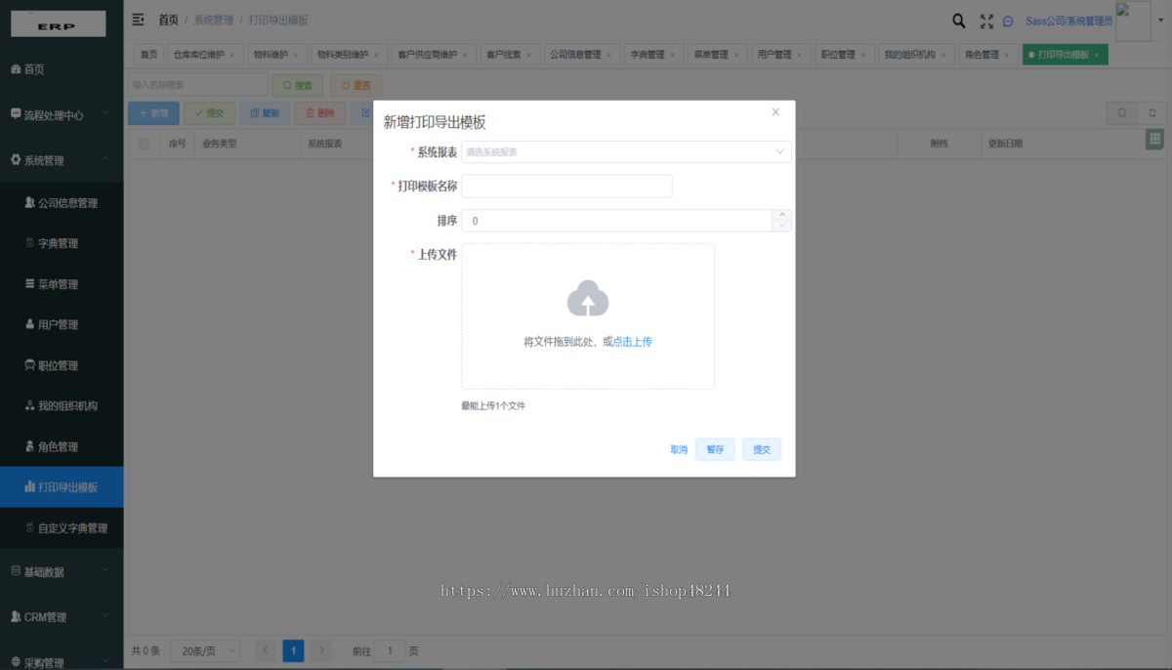Open the chat message icon in header
The image size is (1172, 670).
pyautogui.click(x=1008, y=21)
